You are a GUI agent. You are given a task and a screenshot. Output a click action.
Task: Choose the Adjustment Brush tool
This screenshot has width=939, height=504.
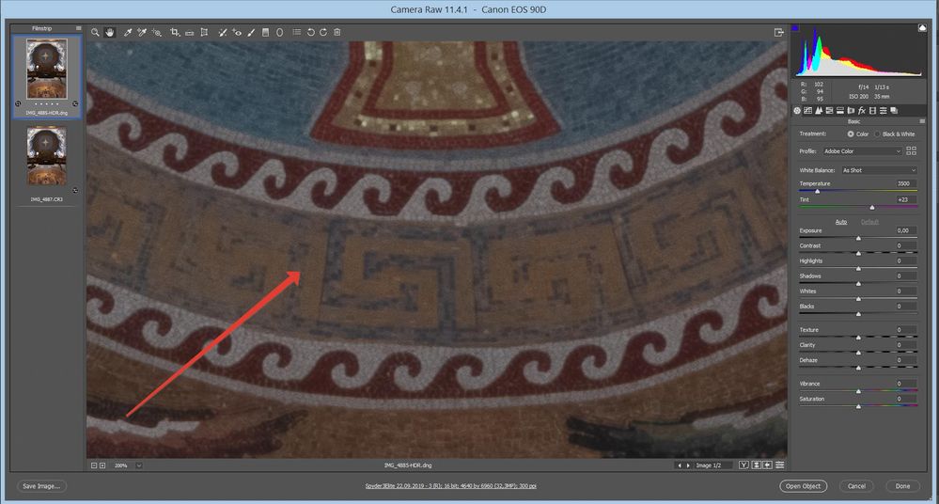(x=252, y=32)
